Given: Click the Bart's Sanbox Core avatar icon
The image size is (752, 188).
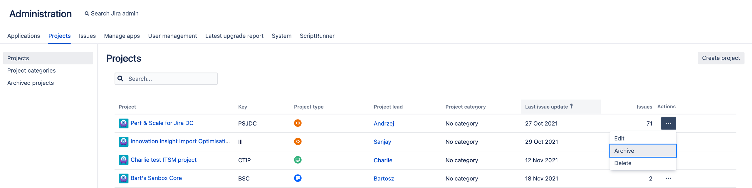Looking at the screenshot, I should point(123,178).
